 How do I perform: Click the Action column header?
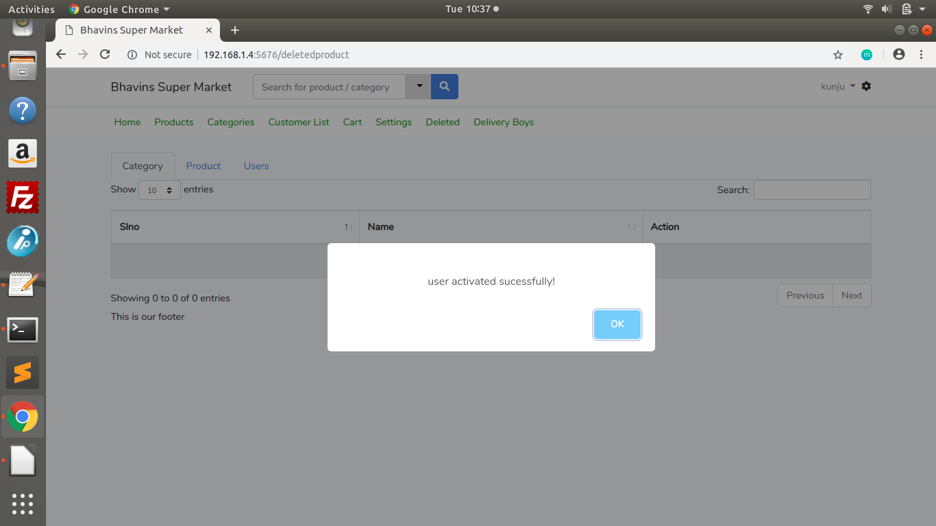tap(756, 227)
